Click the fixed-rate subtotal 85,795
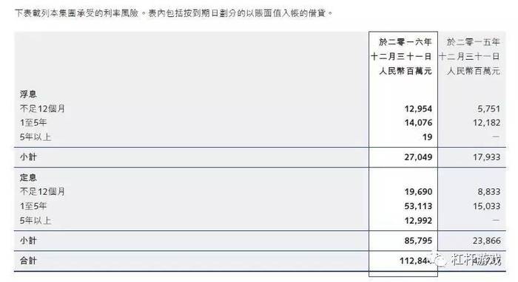 (418, 241)
